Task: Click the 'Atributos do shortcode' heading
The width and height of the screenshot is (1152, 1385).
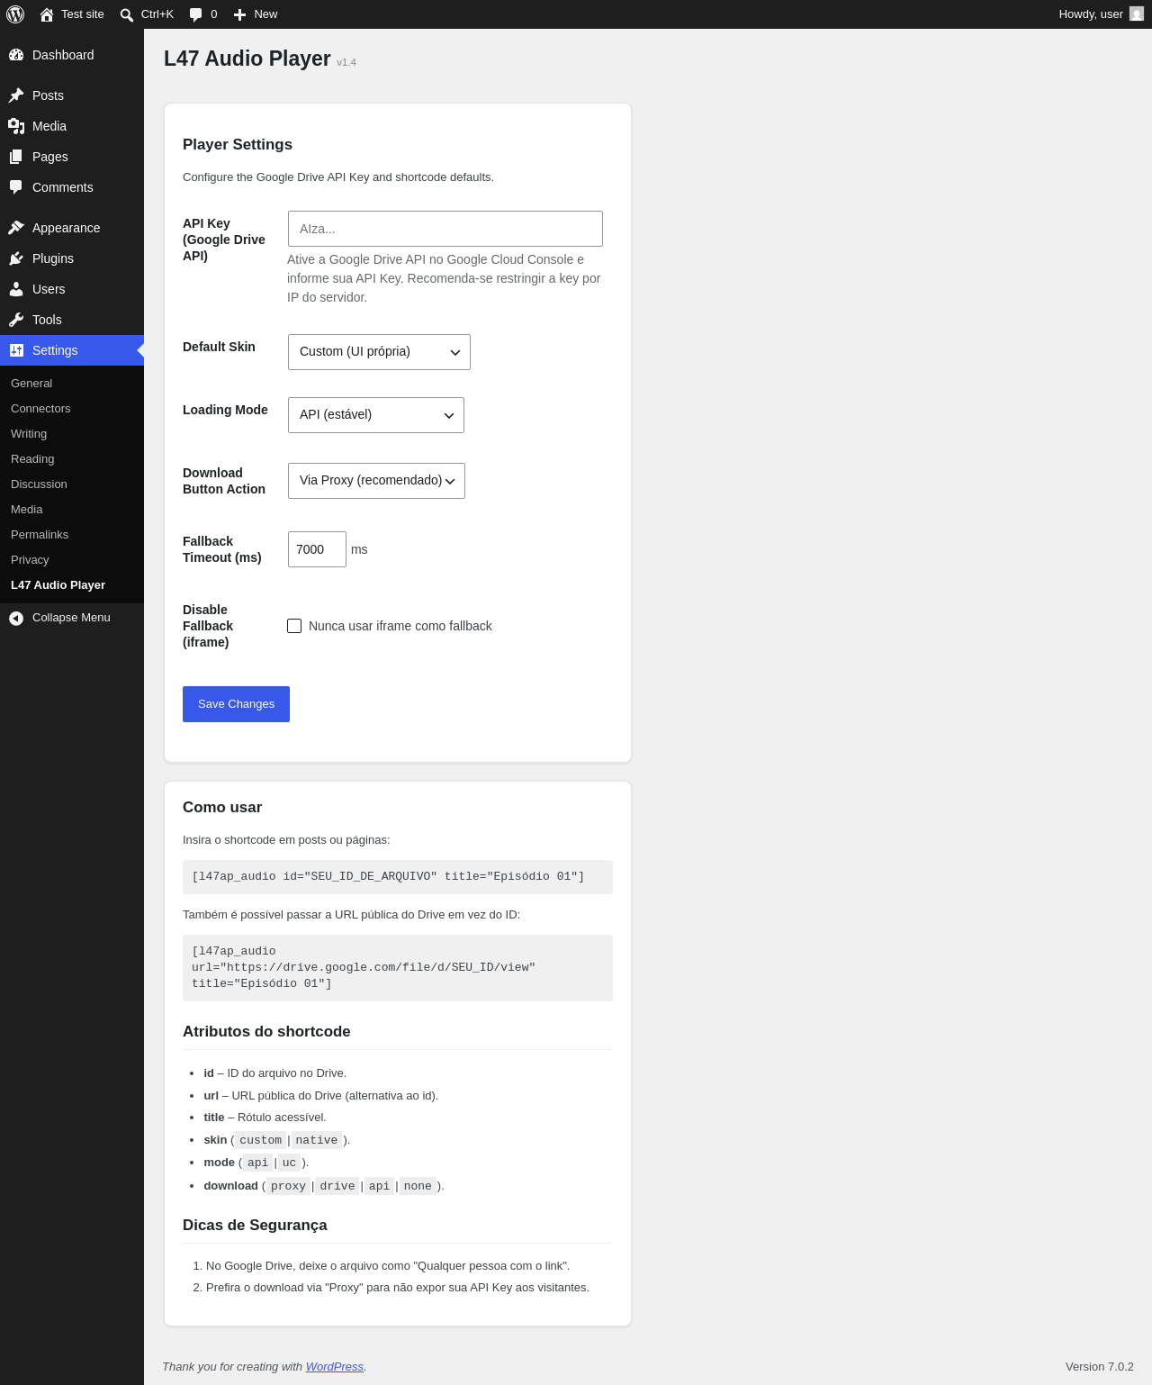Action: [x=266, y=1032]
